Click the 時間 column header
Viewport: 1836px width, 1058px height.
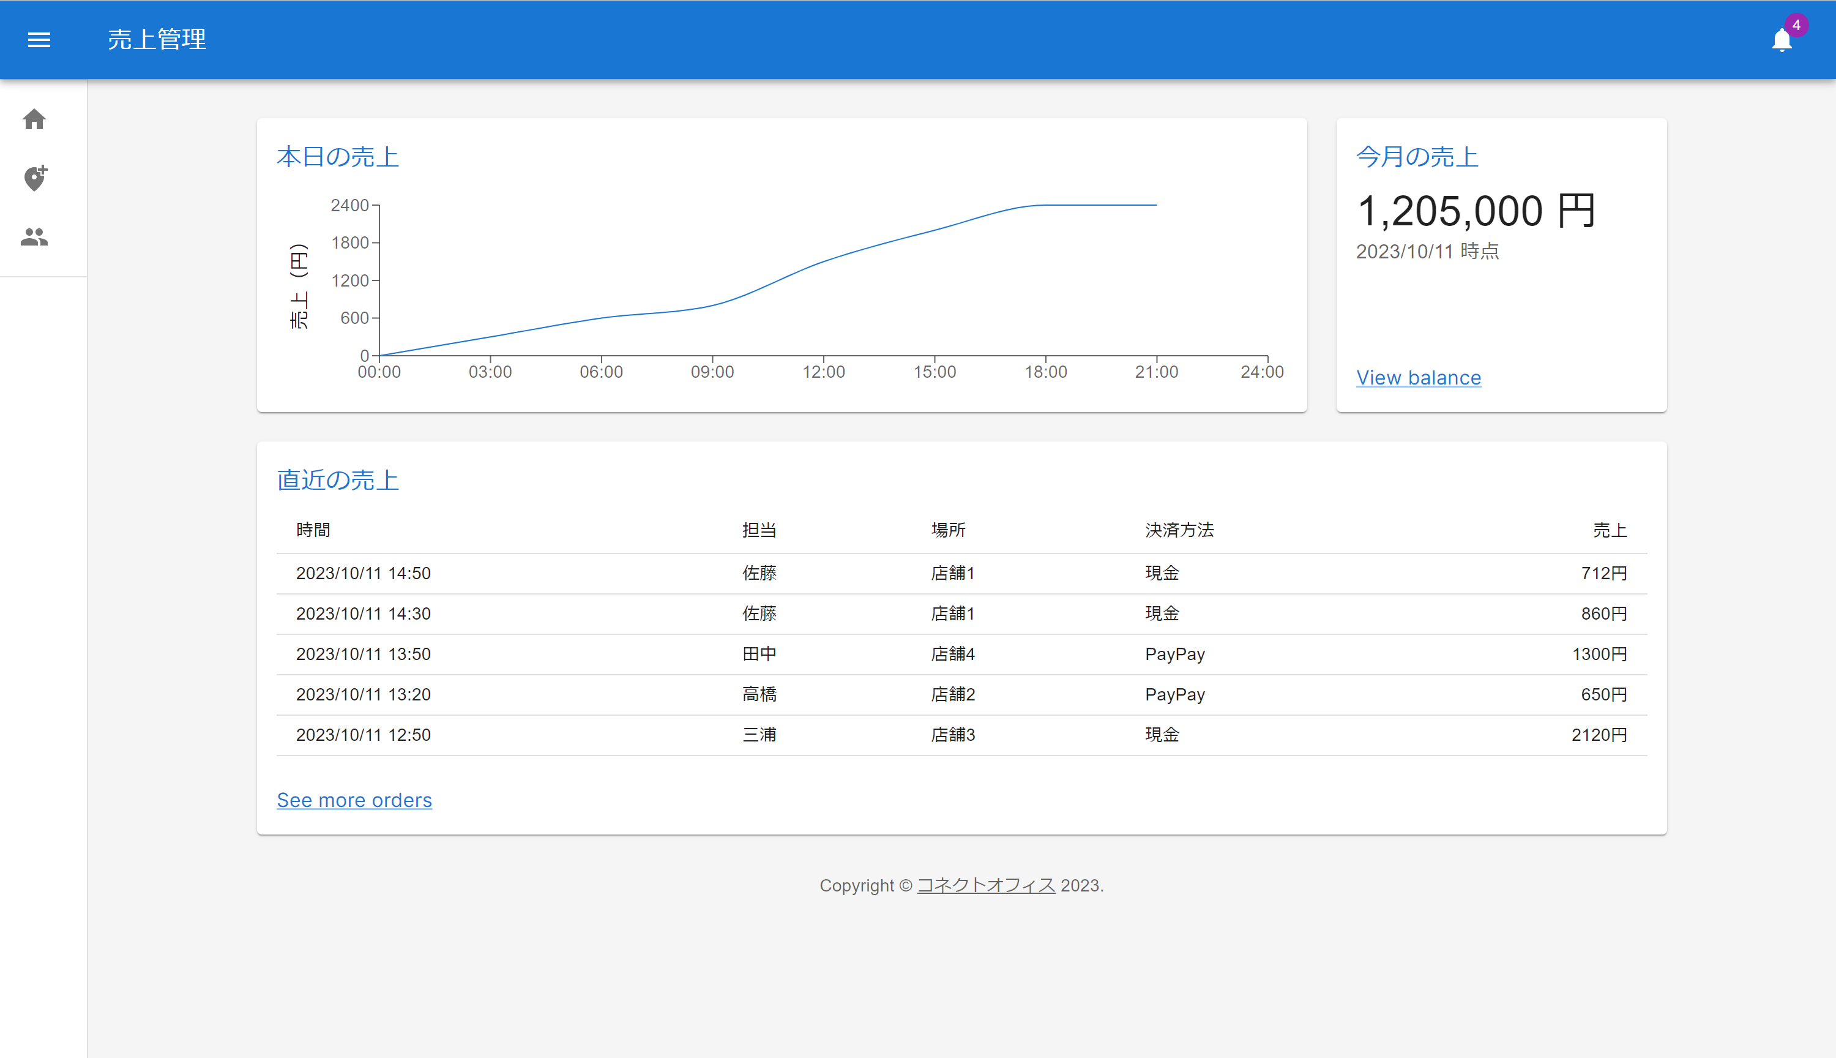click(x=313, y=530)
